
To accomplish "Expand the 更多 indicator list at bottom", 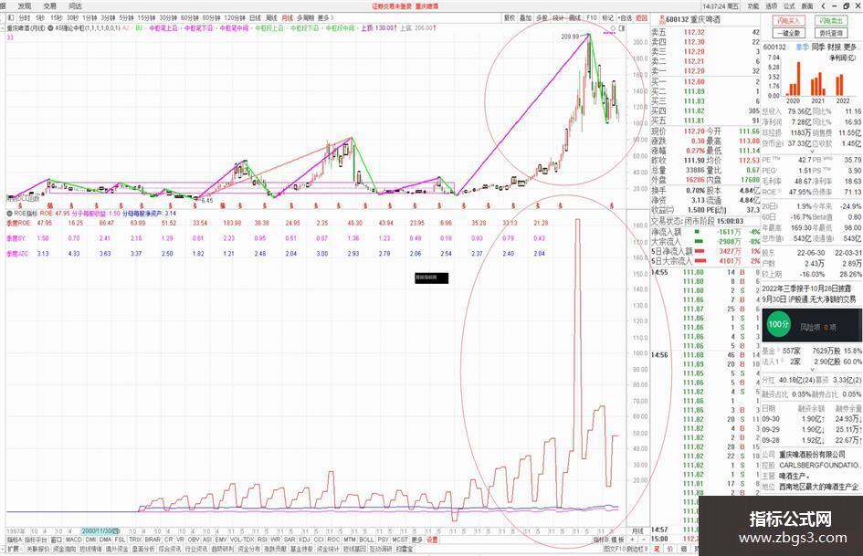I will pyautogui.click(x=416, y=540).
